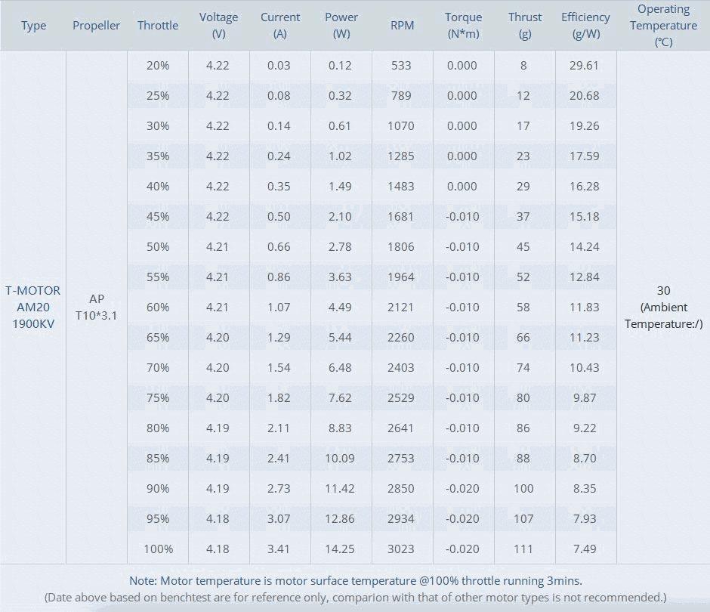Screen dimensions: 710x612
Task: Select the Voltage (V) header cell
Action: [x=219, y=26]
